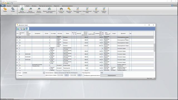Image resolution: width=178 pixels, height=100 pixels.
Task: Switch to the Услуги ribbon tab
Action: [x=28, y=6]
